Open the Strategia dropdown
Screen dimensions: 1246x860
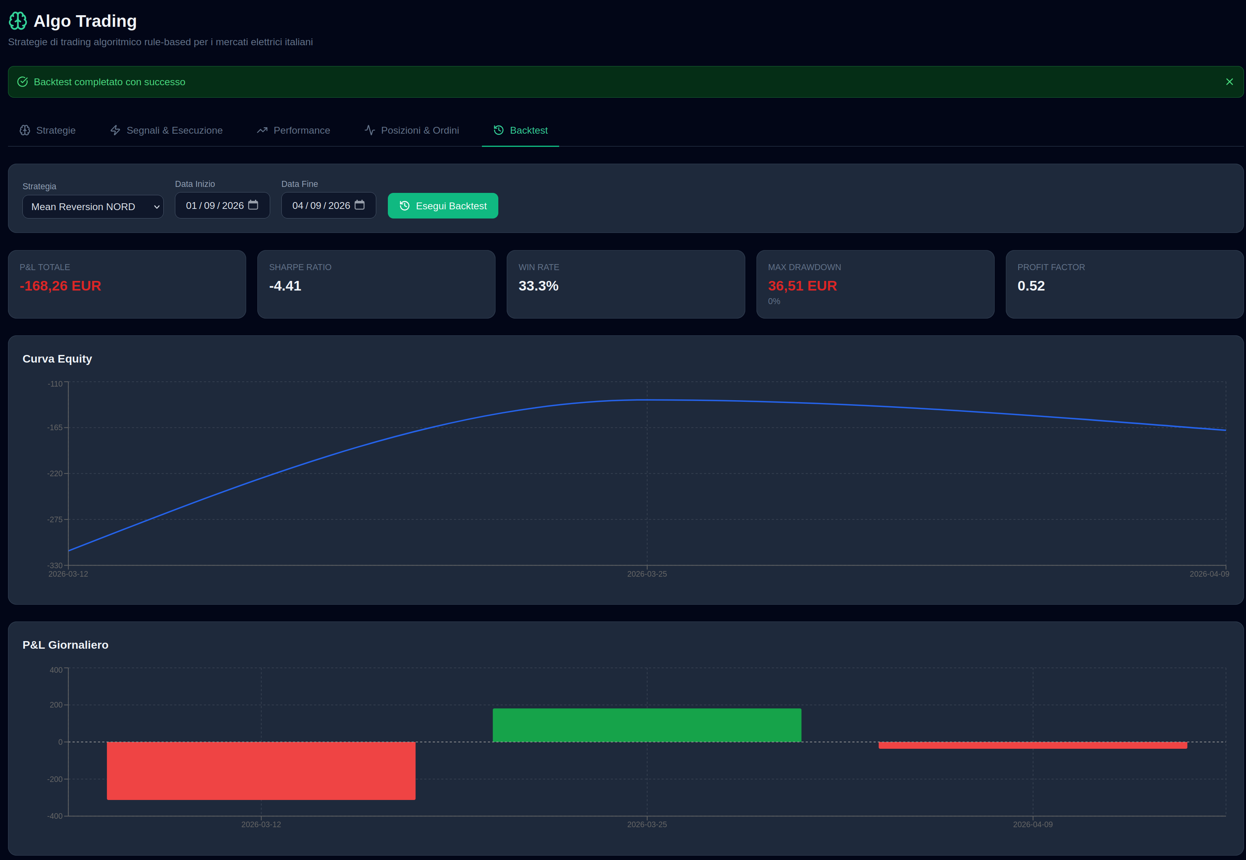click(93, 206)
